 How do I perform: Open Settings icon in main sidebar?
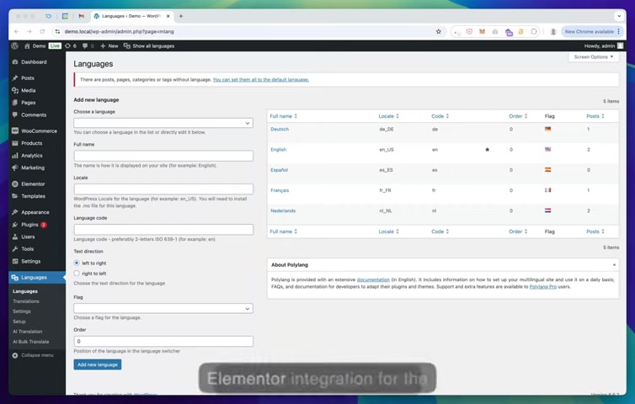[x=15, y=261]
